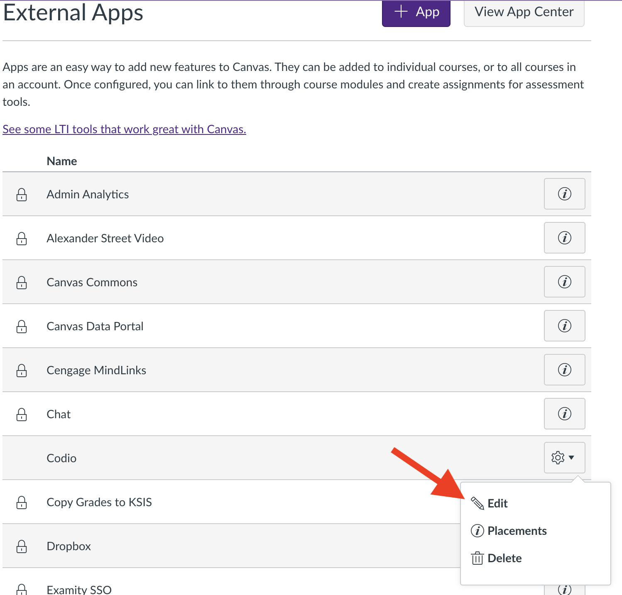Click the purple + App button
Image resolution: width=622 pixels, height=595 pixels.
(416, 12)
